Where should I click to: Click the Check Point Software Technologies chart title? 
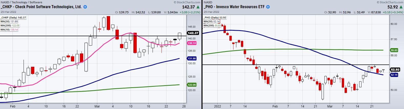[x=42, y=7]
